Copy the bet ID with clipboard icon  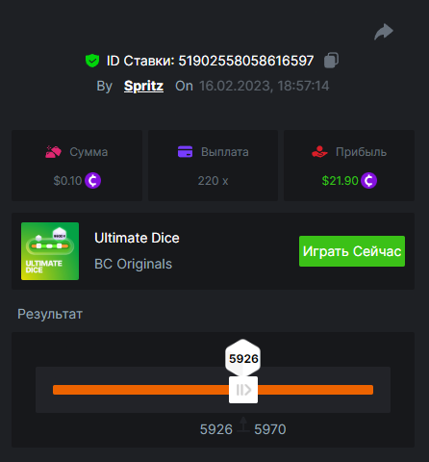click(x=331, y=61)
